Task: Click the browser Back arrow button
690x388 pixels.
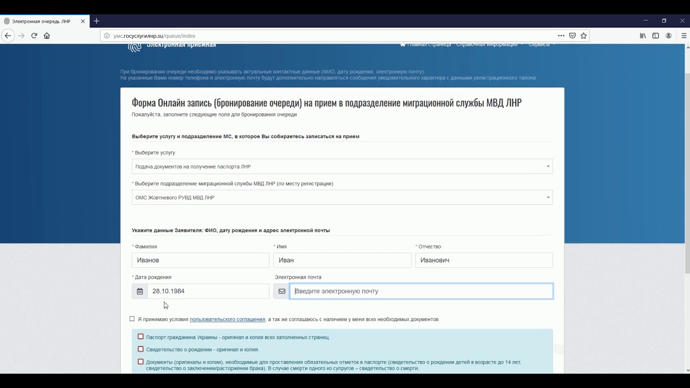Action: pos(8,36)
